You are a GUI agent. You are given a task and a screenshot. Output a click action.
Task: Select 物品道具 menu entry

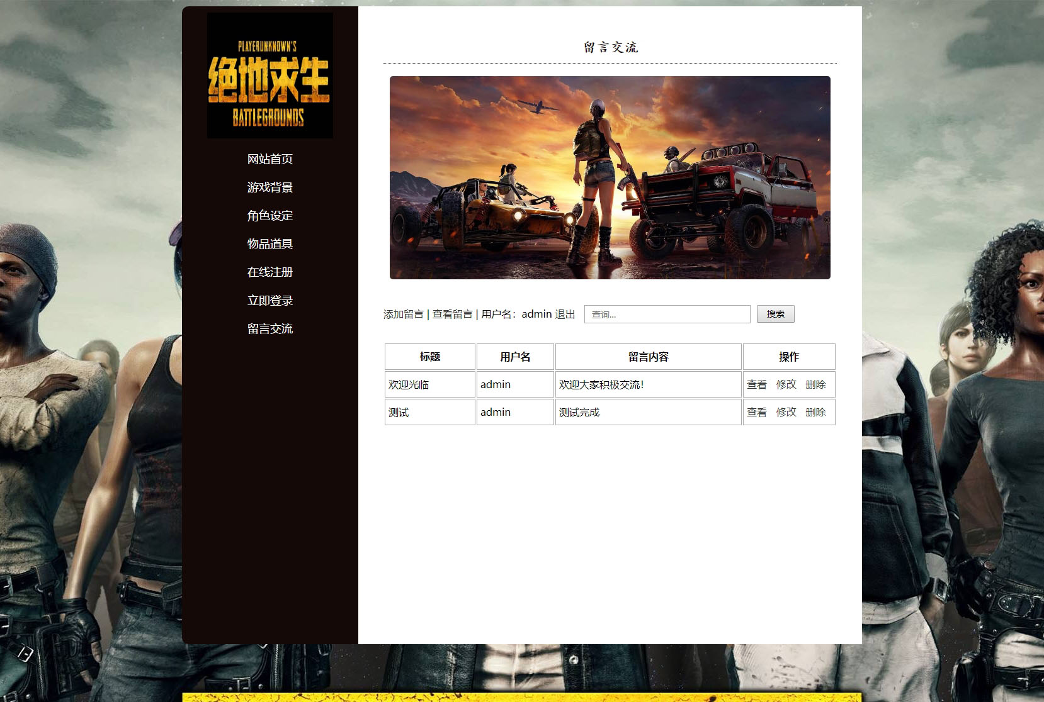[x=270, y=244]
